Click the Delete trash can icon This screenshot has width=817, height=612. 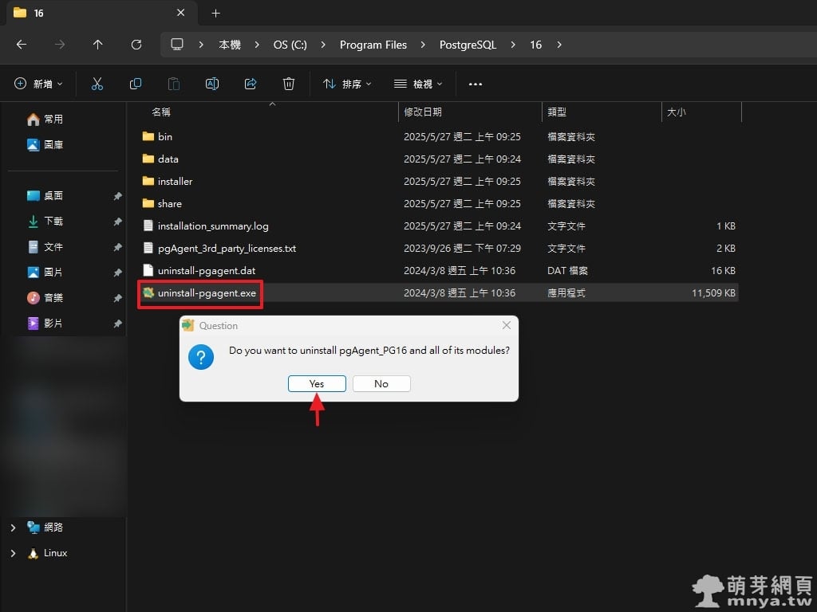(289, 84)
